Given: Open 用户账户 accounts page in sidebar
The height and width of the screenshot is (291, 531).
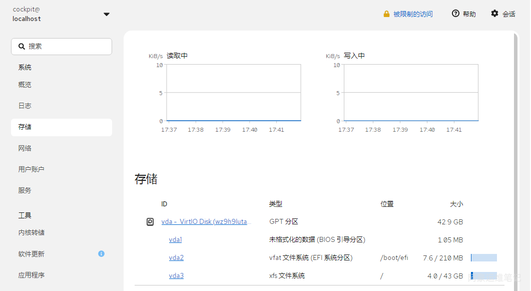Looking at the screenshot, I should pyautogui.click(x=31, y=169).
